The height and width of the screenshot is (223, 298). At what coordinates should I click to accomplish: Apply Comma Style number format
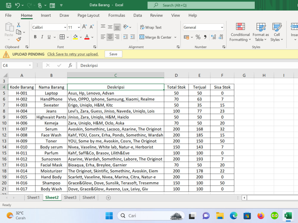[x=205, y=37]
